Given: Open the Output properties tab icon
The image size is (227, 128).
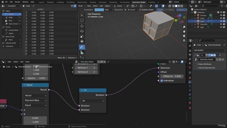Looking at the screenshot, I should pyautogui.click(x=190, y=55).
